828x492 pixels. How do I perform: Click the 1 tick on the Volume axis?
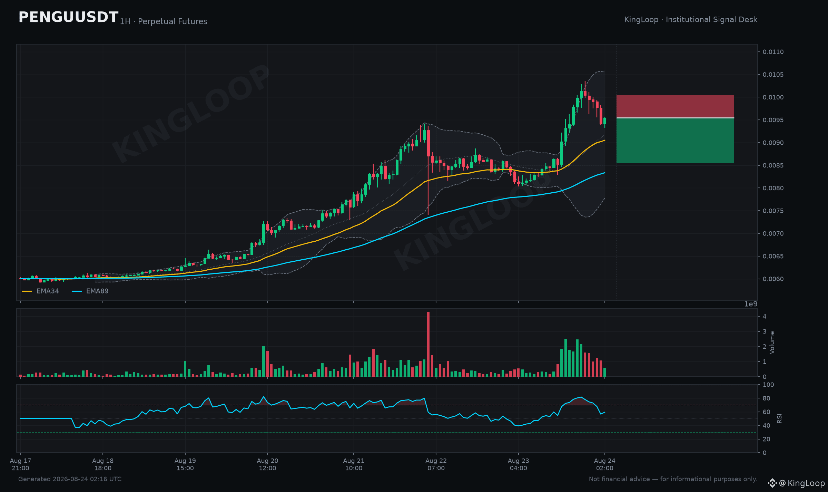click(x=765, y=362)
